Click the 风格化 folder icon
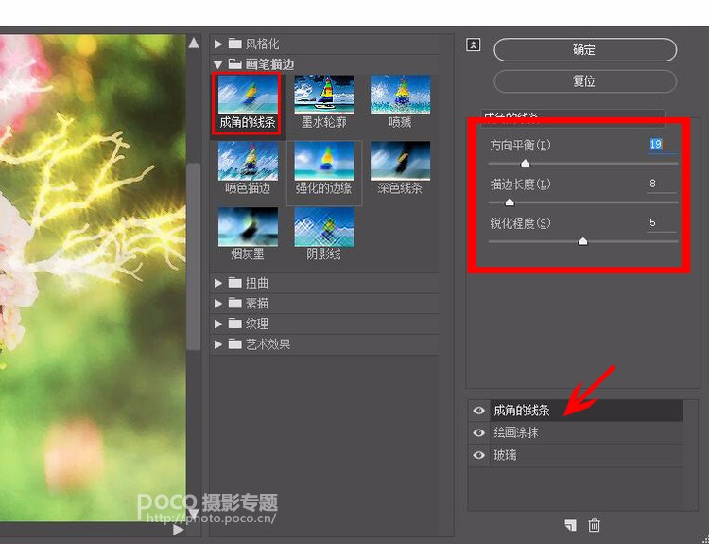The height and width of the screenshot is (544, 709). coord(234,44)
